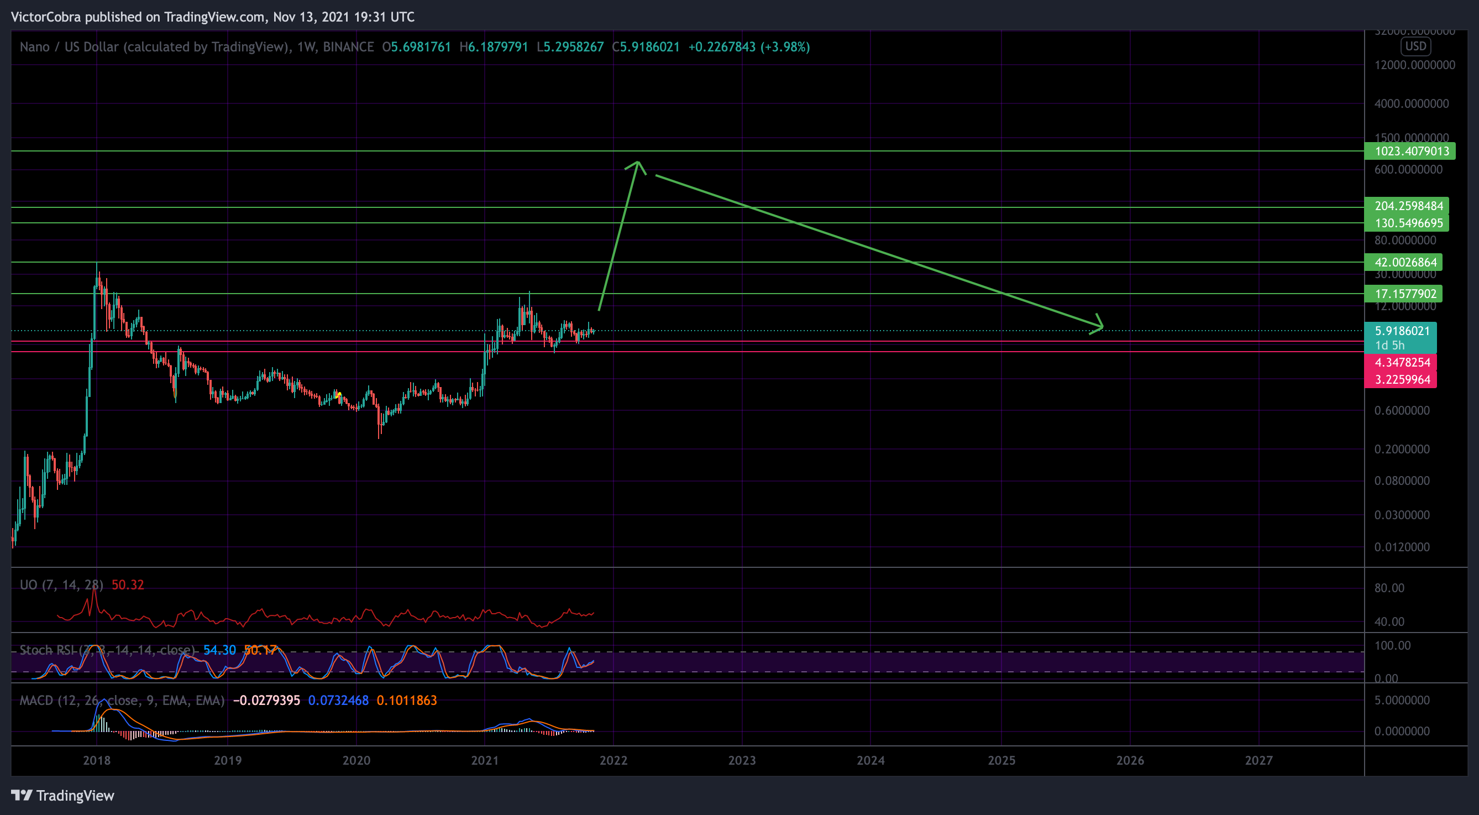The height and width of the screenshot is (815, 1479).
Task: Click the 42.0026864 price level label
Action: coord(1403,263)
